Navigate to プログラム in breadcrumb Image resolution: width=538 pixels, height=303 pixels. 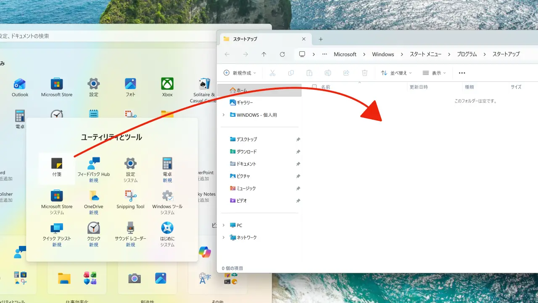pos(467,54)
